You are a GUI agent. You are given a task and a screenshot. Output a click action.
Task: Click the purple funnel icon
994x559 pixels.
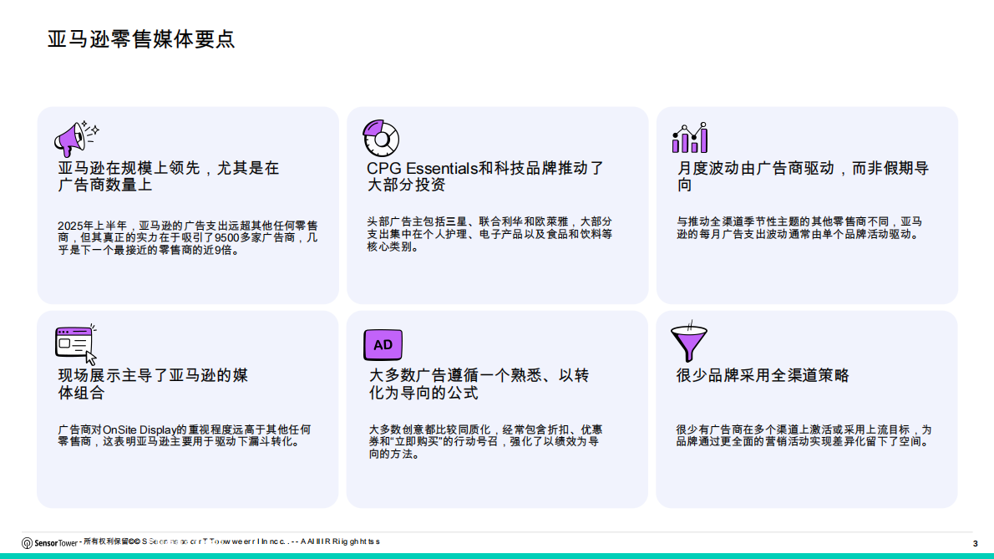point(689,343)
